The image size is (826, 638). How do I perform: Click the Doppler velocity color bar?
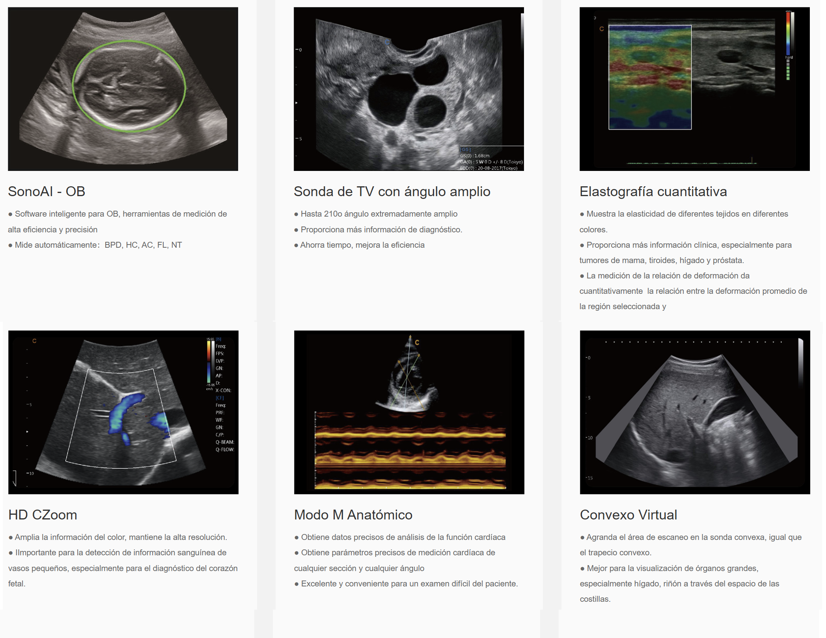[x=209, y=360]
